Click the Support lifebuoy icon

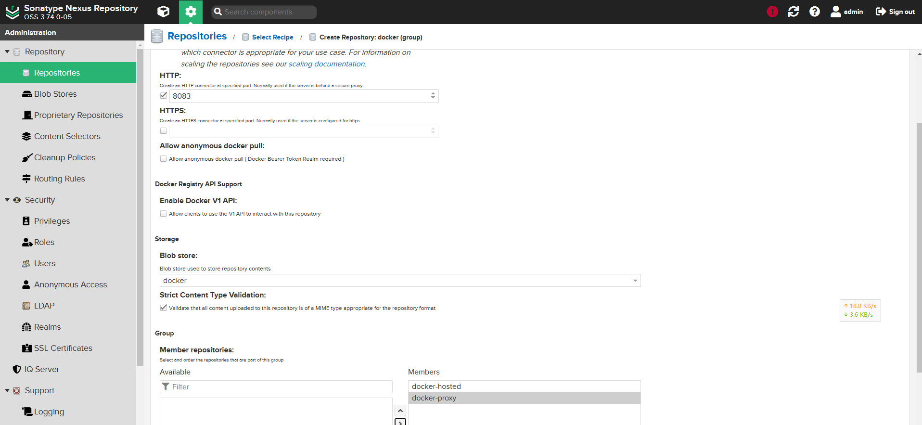(17, 390)
